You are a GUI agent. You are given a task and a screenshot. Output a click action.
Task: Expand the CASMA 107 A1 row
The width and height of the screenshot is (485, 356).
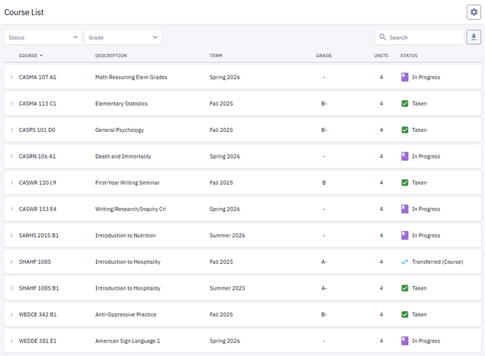point(11,77)
